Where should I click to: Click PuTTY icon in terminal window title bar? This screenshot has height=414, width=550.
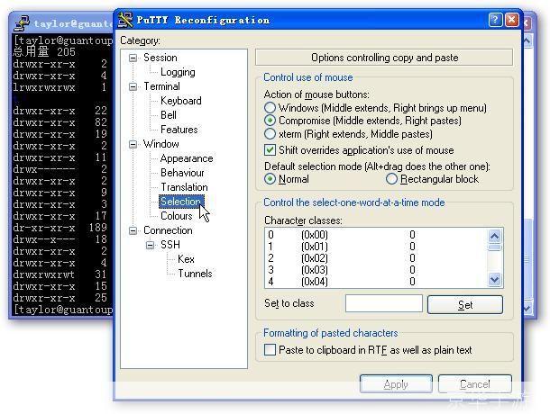[22, 23]
